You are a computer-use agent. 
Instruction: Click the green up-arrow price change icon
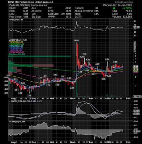114,8
